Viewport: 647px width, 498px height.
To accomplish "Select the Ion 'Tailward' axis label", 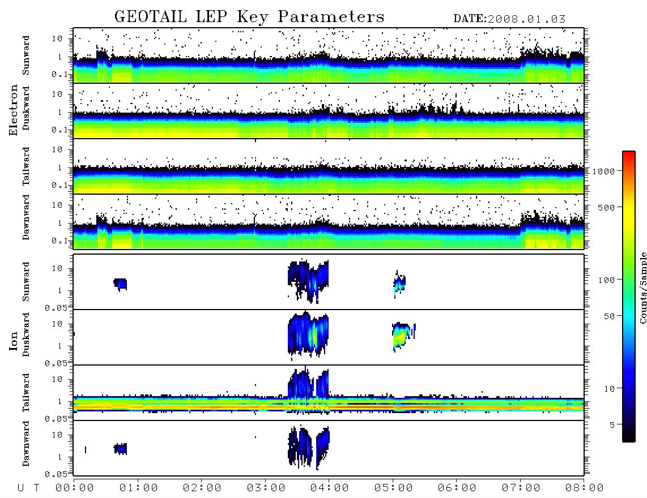I will (x=26, y=393).
